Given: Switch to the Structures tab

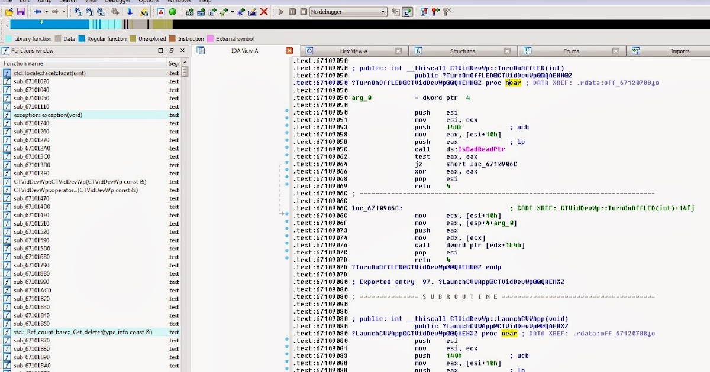Looking at the screenshot, I should [462, 51].
